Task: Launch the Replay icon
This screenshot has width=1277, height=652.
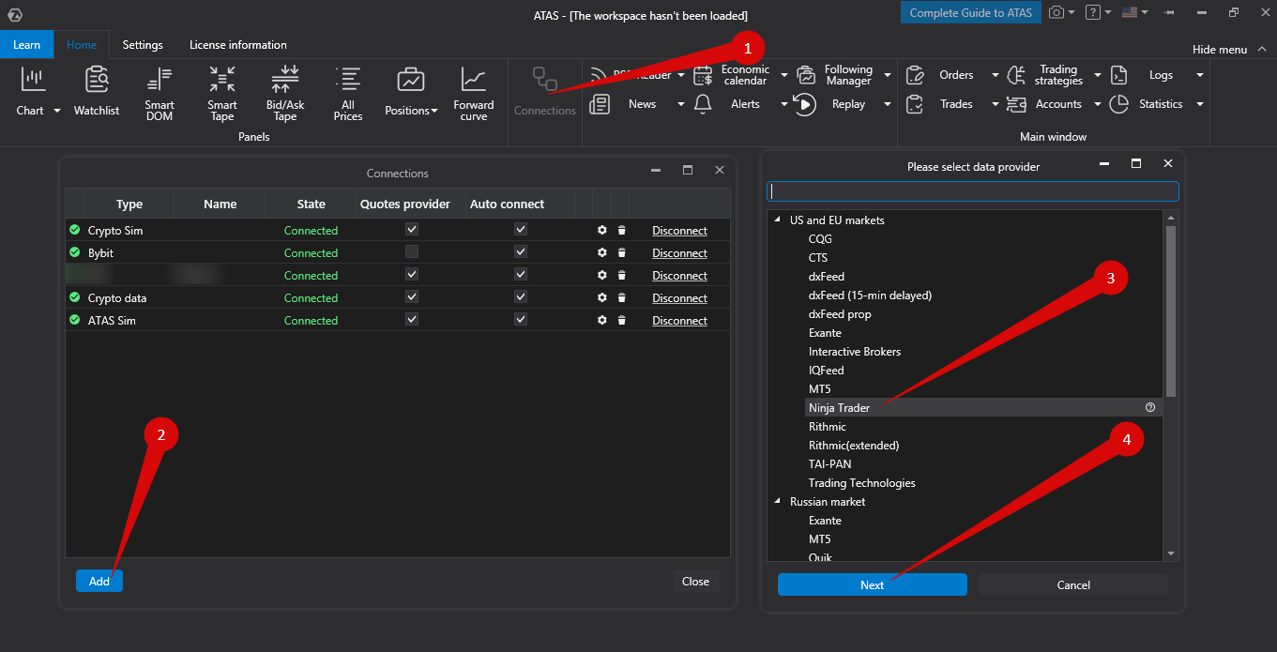Action: click(x=805, y=104)
